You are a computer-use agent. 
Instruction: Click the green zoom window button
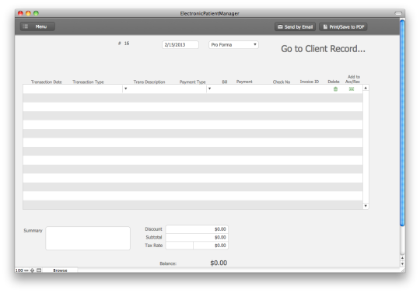(x=36, y=13)
